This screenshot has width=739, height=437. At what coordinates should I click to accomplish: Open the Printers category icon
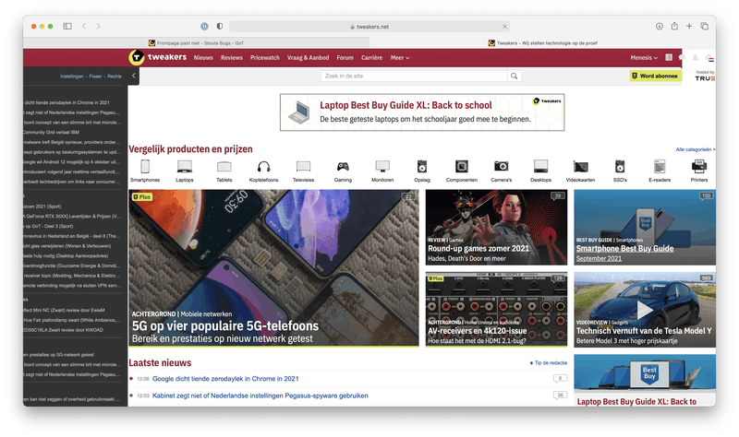coord(699,167)
